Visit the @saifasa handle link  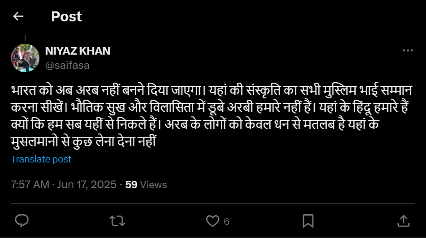67,65
